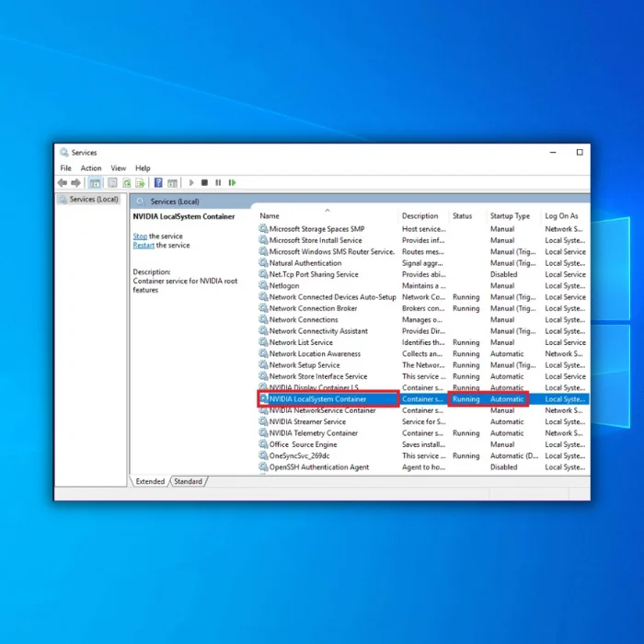This screenshot has width=644, height=644.
Task: Open the File menu
Action: pyautogui.click(x=65, y=168)
